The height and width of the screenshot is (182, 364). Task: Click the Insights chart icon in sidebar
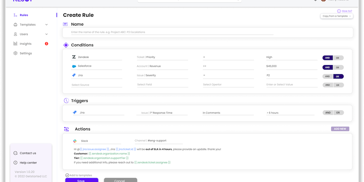[x=15, y=44]
